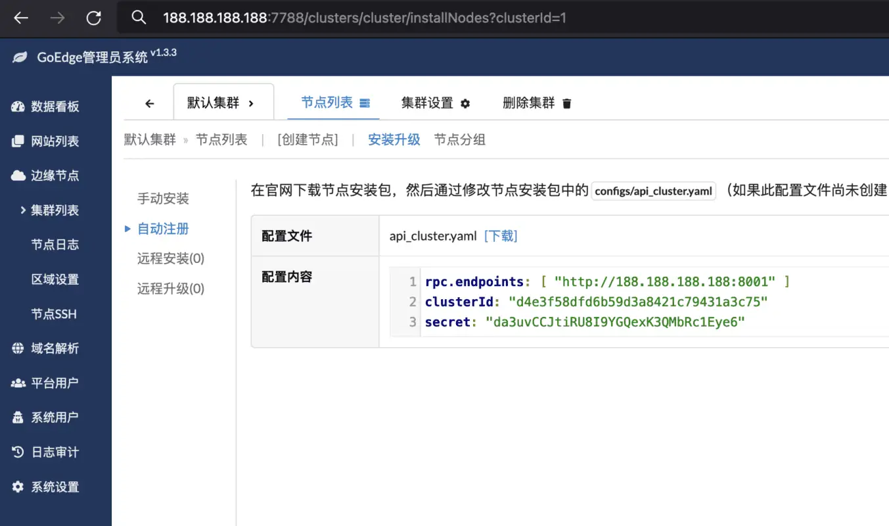
Task: Select the 网站列表 sidebar icon
Action: (x=18, y=141)
